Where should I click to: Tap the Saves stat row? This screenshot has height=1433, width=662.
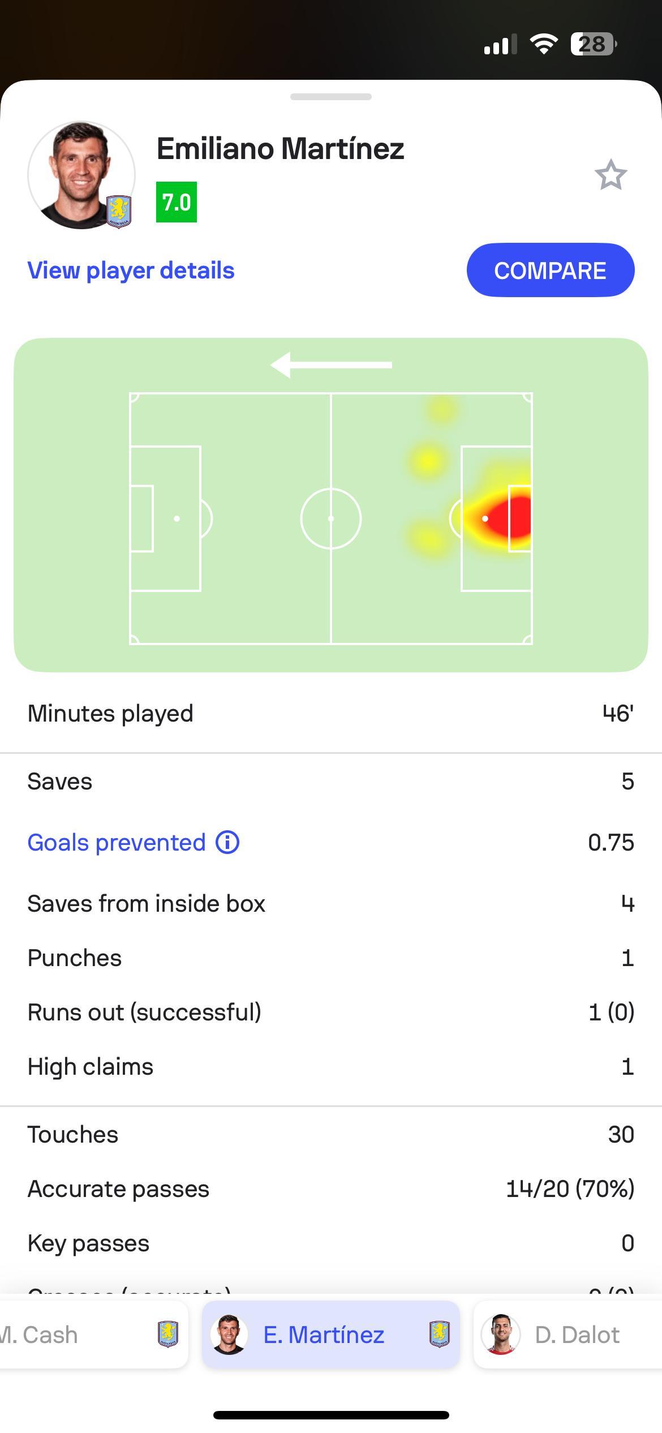pyautogui.click(x=331, y=781)
